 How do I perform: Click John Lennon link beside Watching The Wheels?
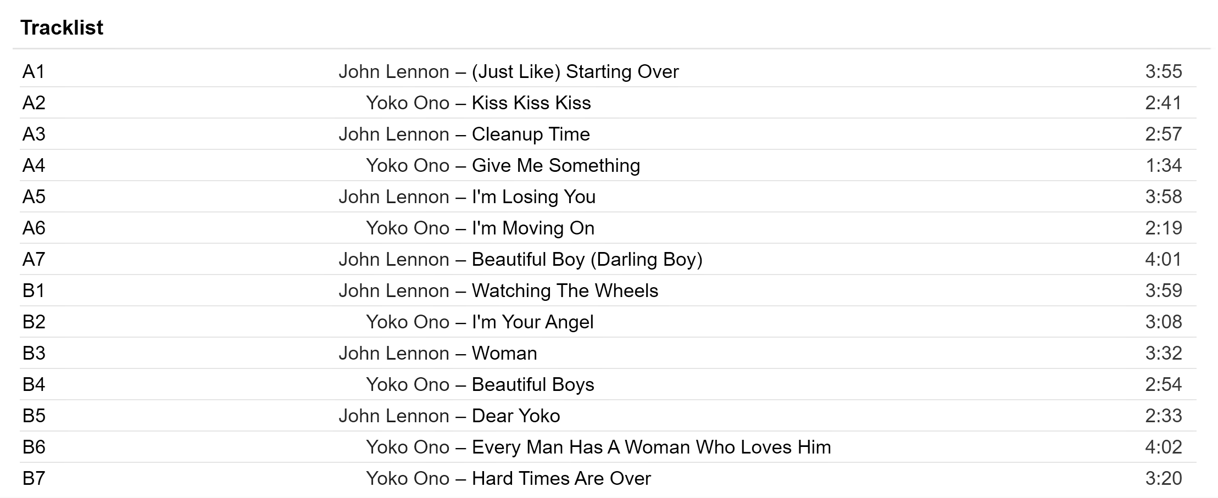(393, 291)
